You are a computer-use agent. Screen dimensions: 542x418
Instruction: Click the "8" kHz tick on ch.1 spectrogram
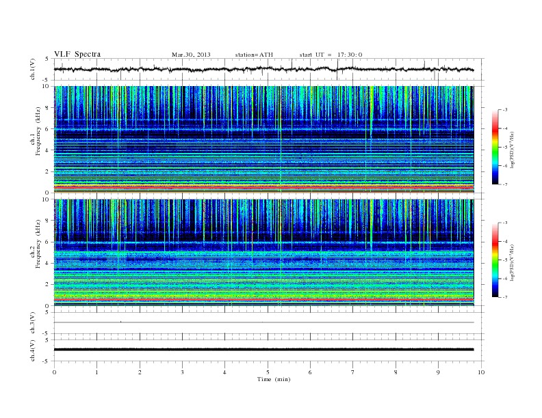(x=47, y=108)
